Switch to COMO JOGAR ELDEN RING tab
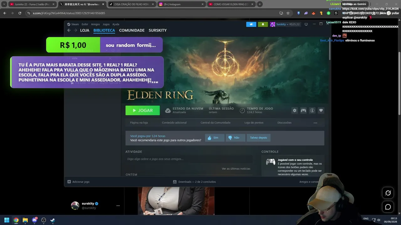 [x=231, y=4]
